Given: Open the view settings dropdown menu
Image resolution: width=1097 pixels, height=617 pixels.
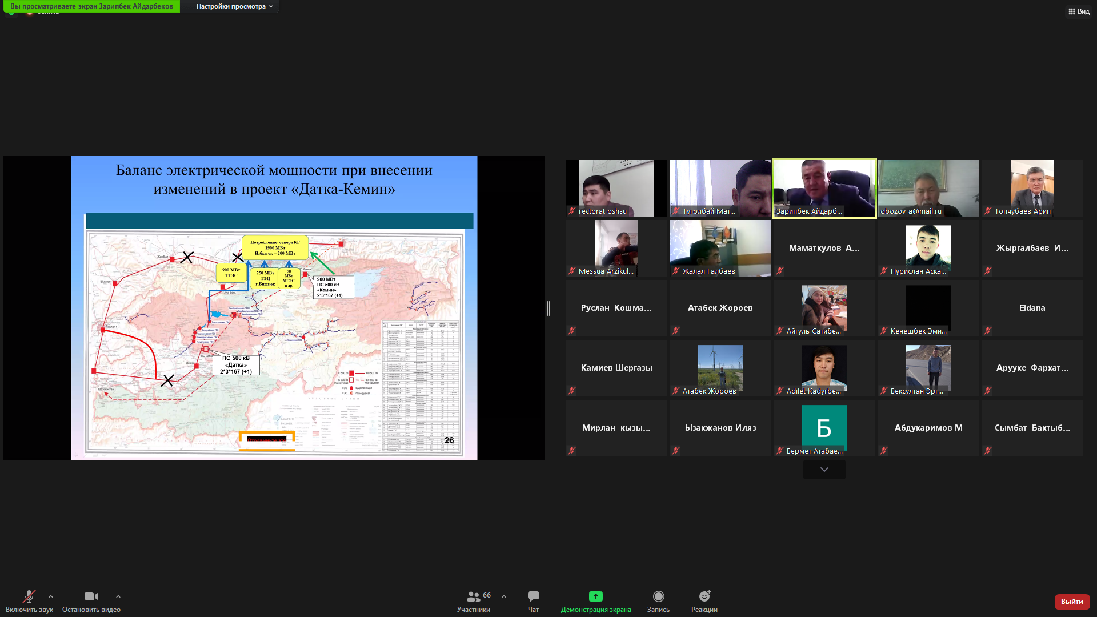Looking at the screenshot, I should [x=234, y=6].
